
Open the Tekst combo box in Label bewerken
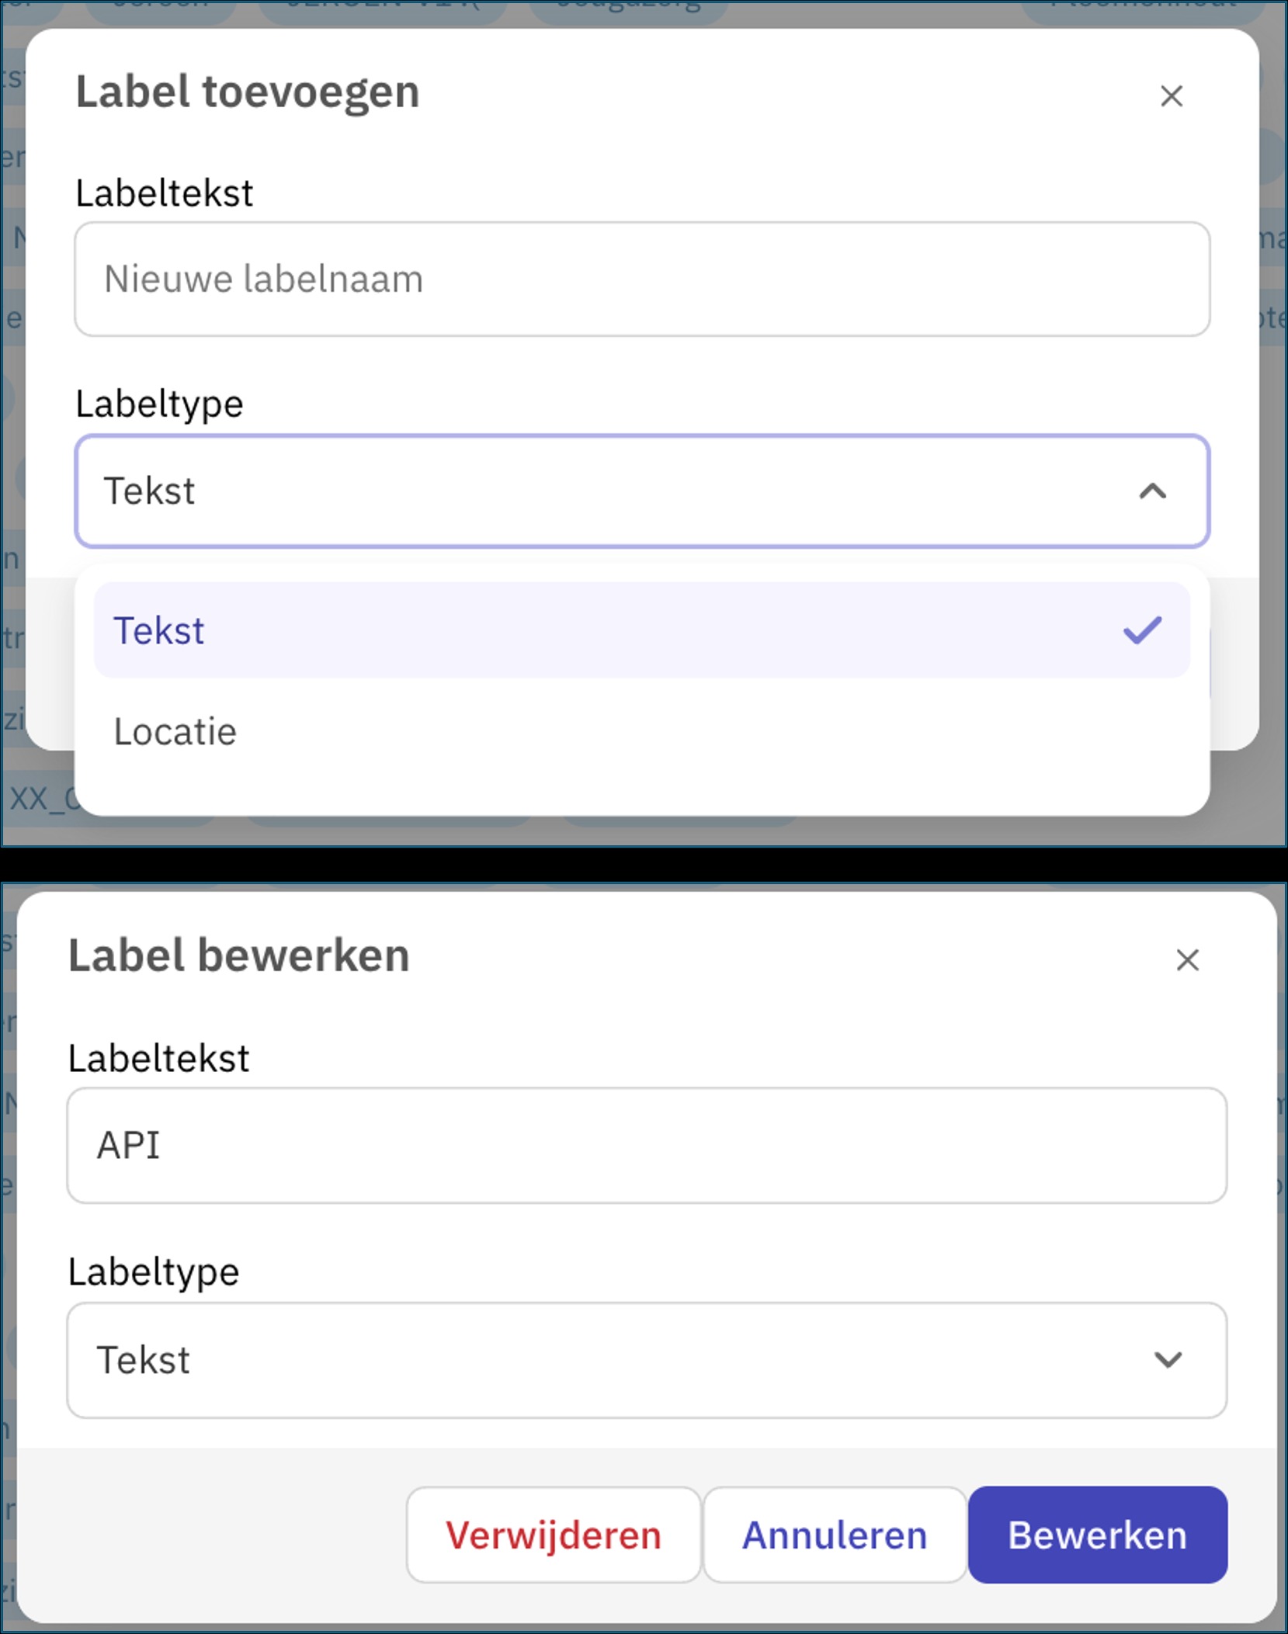click(647, 1360)
